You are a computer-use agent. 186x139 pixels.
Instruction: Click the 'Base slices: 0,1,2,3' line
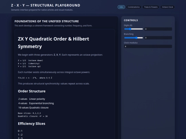29,113
